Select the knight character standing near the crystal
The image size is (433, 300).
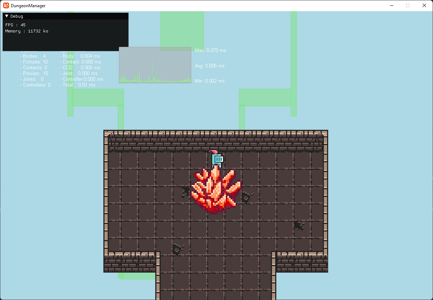pos(217,159)
